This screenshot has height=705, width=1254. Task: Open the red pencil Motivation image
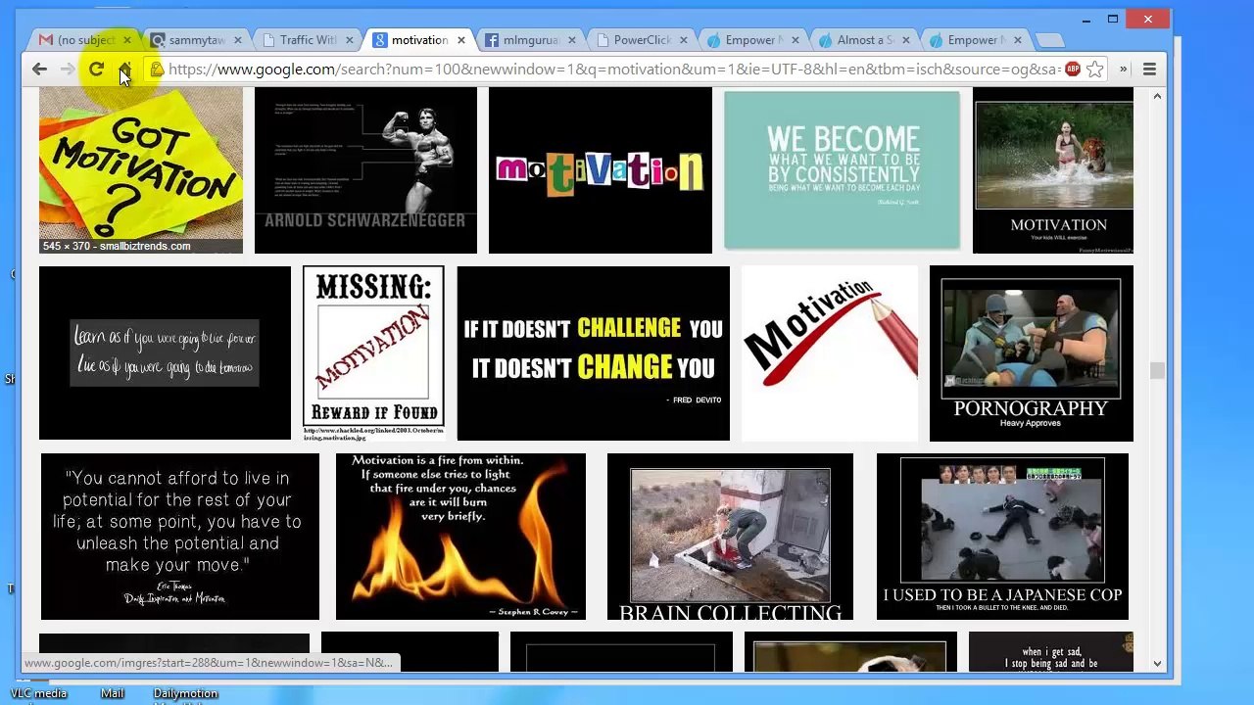pyautogui.click(x=830, y=352)
